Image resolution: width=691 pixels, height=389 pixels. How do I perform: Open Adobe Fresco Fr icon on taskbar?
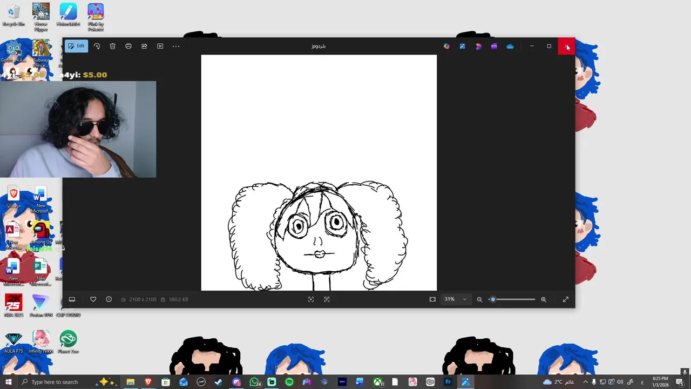[448, 382]
